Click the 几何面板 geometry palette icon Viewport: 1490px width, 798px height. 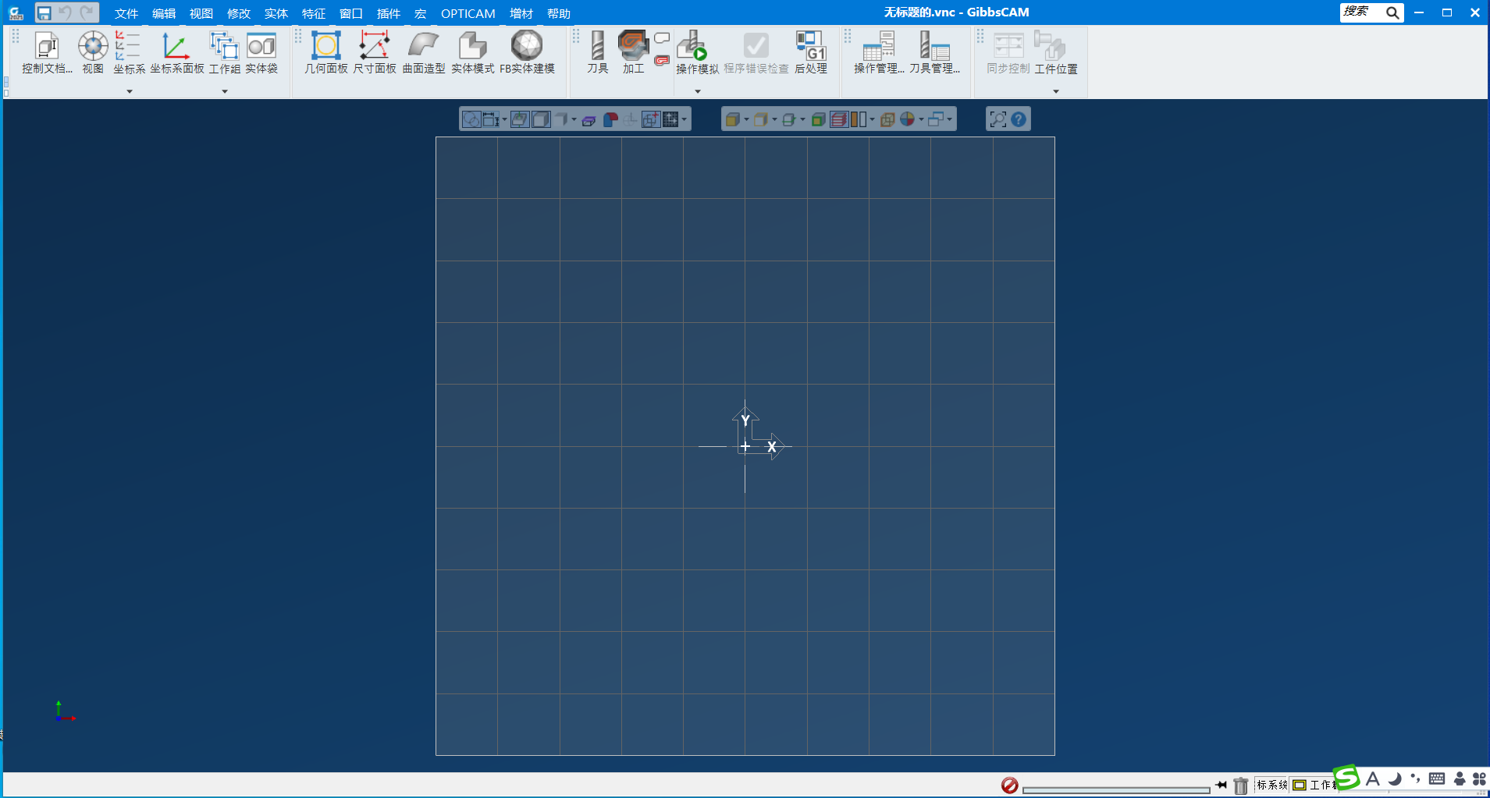(x=325, y=52)
